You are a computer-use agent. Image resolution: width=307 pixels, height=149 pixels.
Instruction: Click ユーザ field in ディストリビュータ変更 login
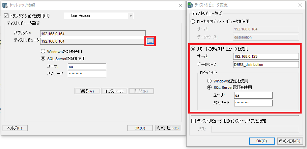click(x=253, y=96)
